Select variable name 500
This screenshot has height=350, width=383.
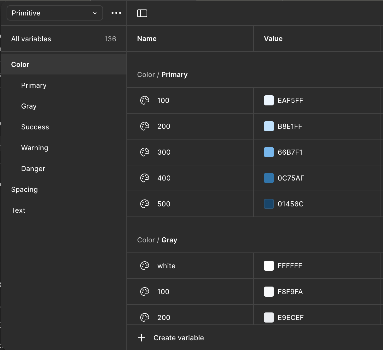tap(164, 204)
